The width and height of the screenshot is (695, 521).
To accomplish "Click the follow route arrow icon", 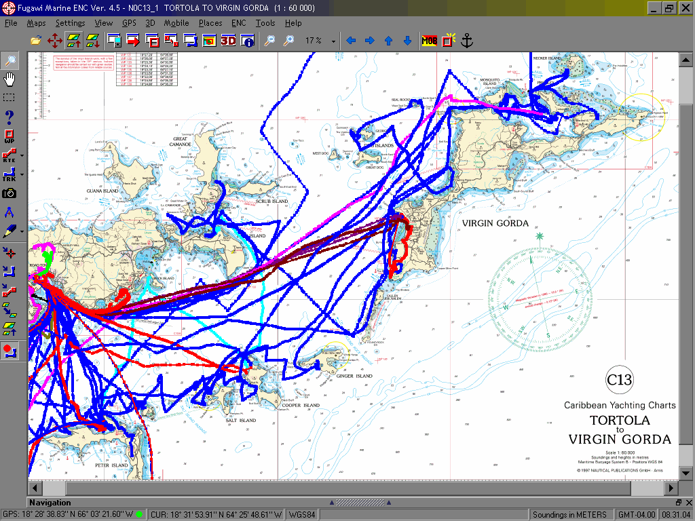I will 10,290.
